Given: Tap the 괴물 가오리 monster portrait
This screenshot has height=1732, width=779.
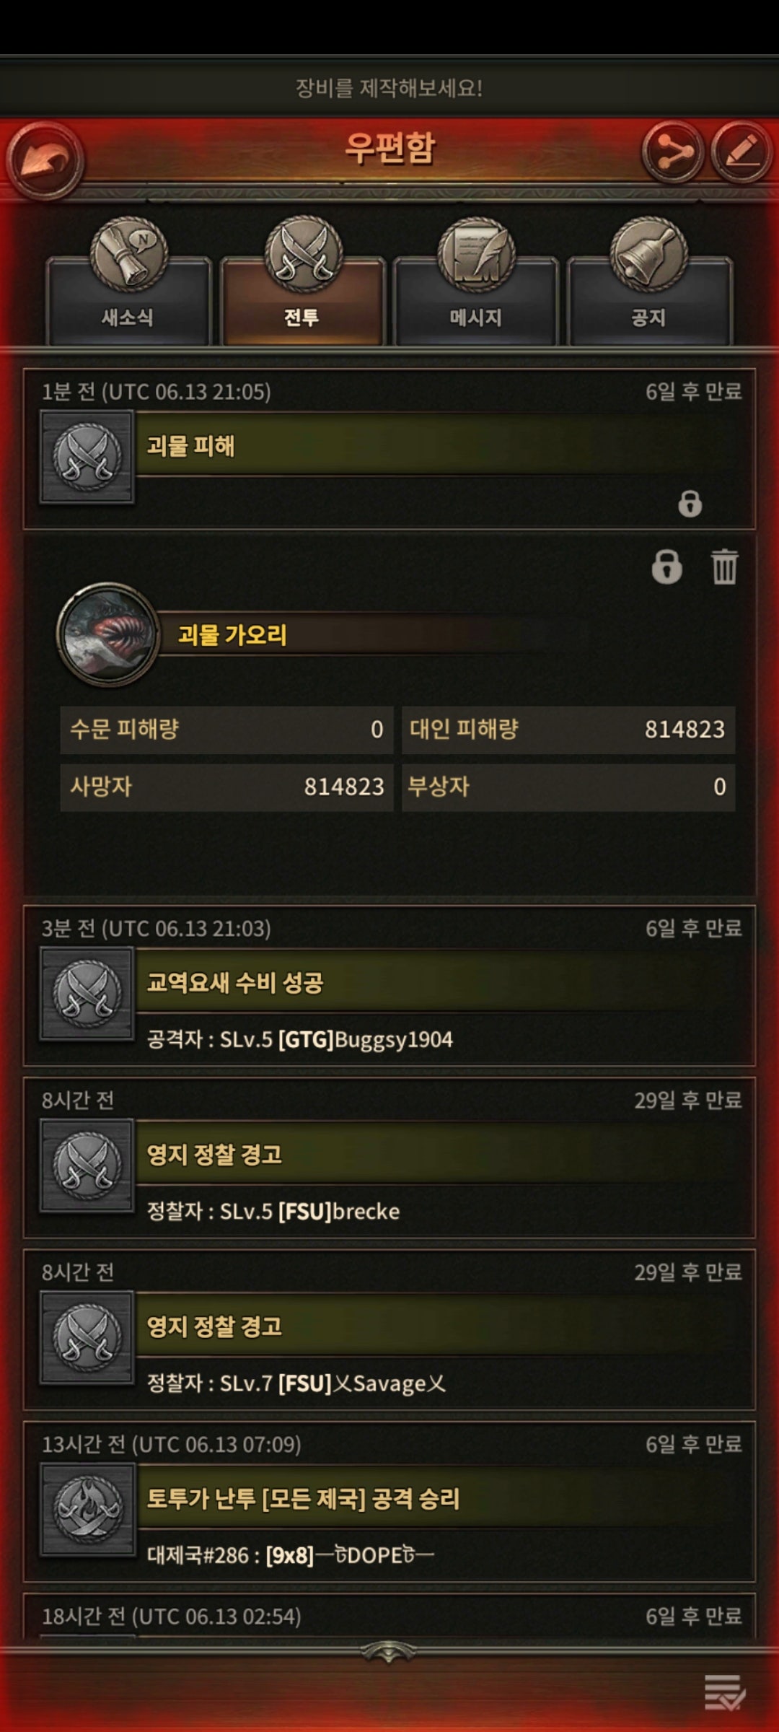Looking at the screenshot, I should click(x=108, y=634).
